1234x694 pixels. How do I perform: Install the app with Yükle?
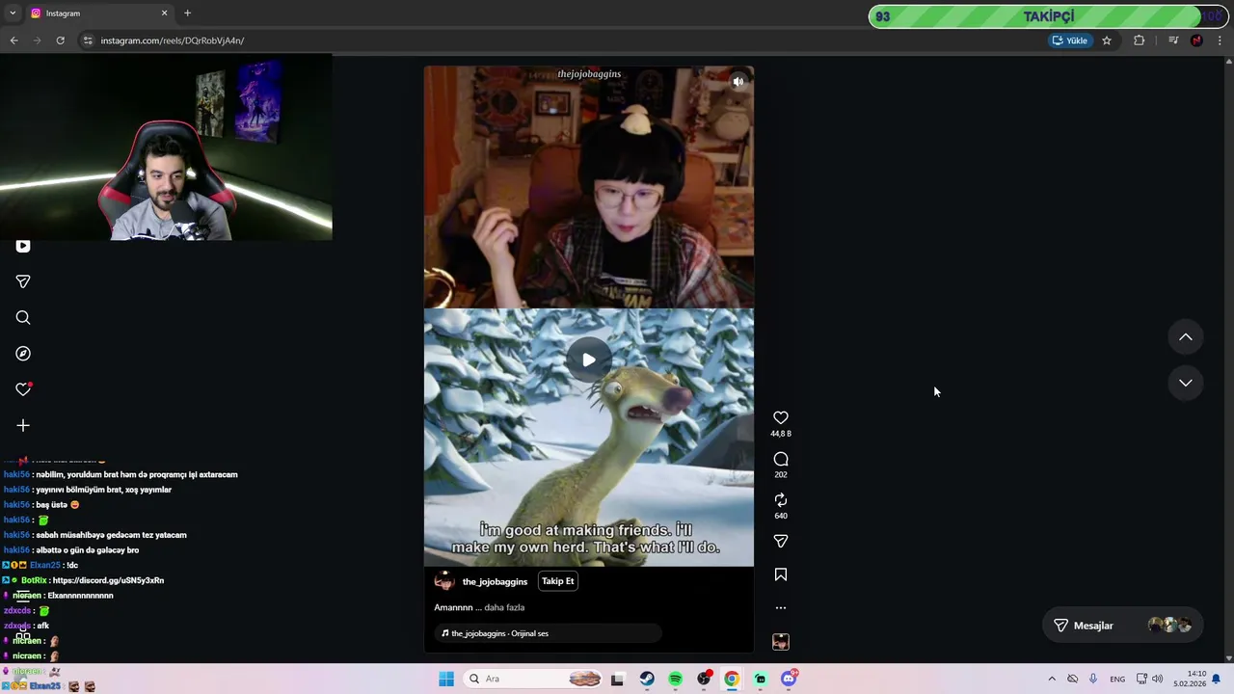coord(1070,40)
